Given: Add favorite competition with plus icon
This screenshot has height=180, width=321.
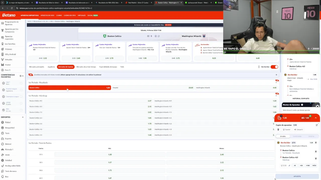Looking at the screenshot, I should pyautogui.click(x=21, y=76).
